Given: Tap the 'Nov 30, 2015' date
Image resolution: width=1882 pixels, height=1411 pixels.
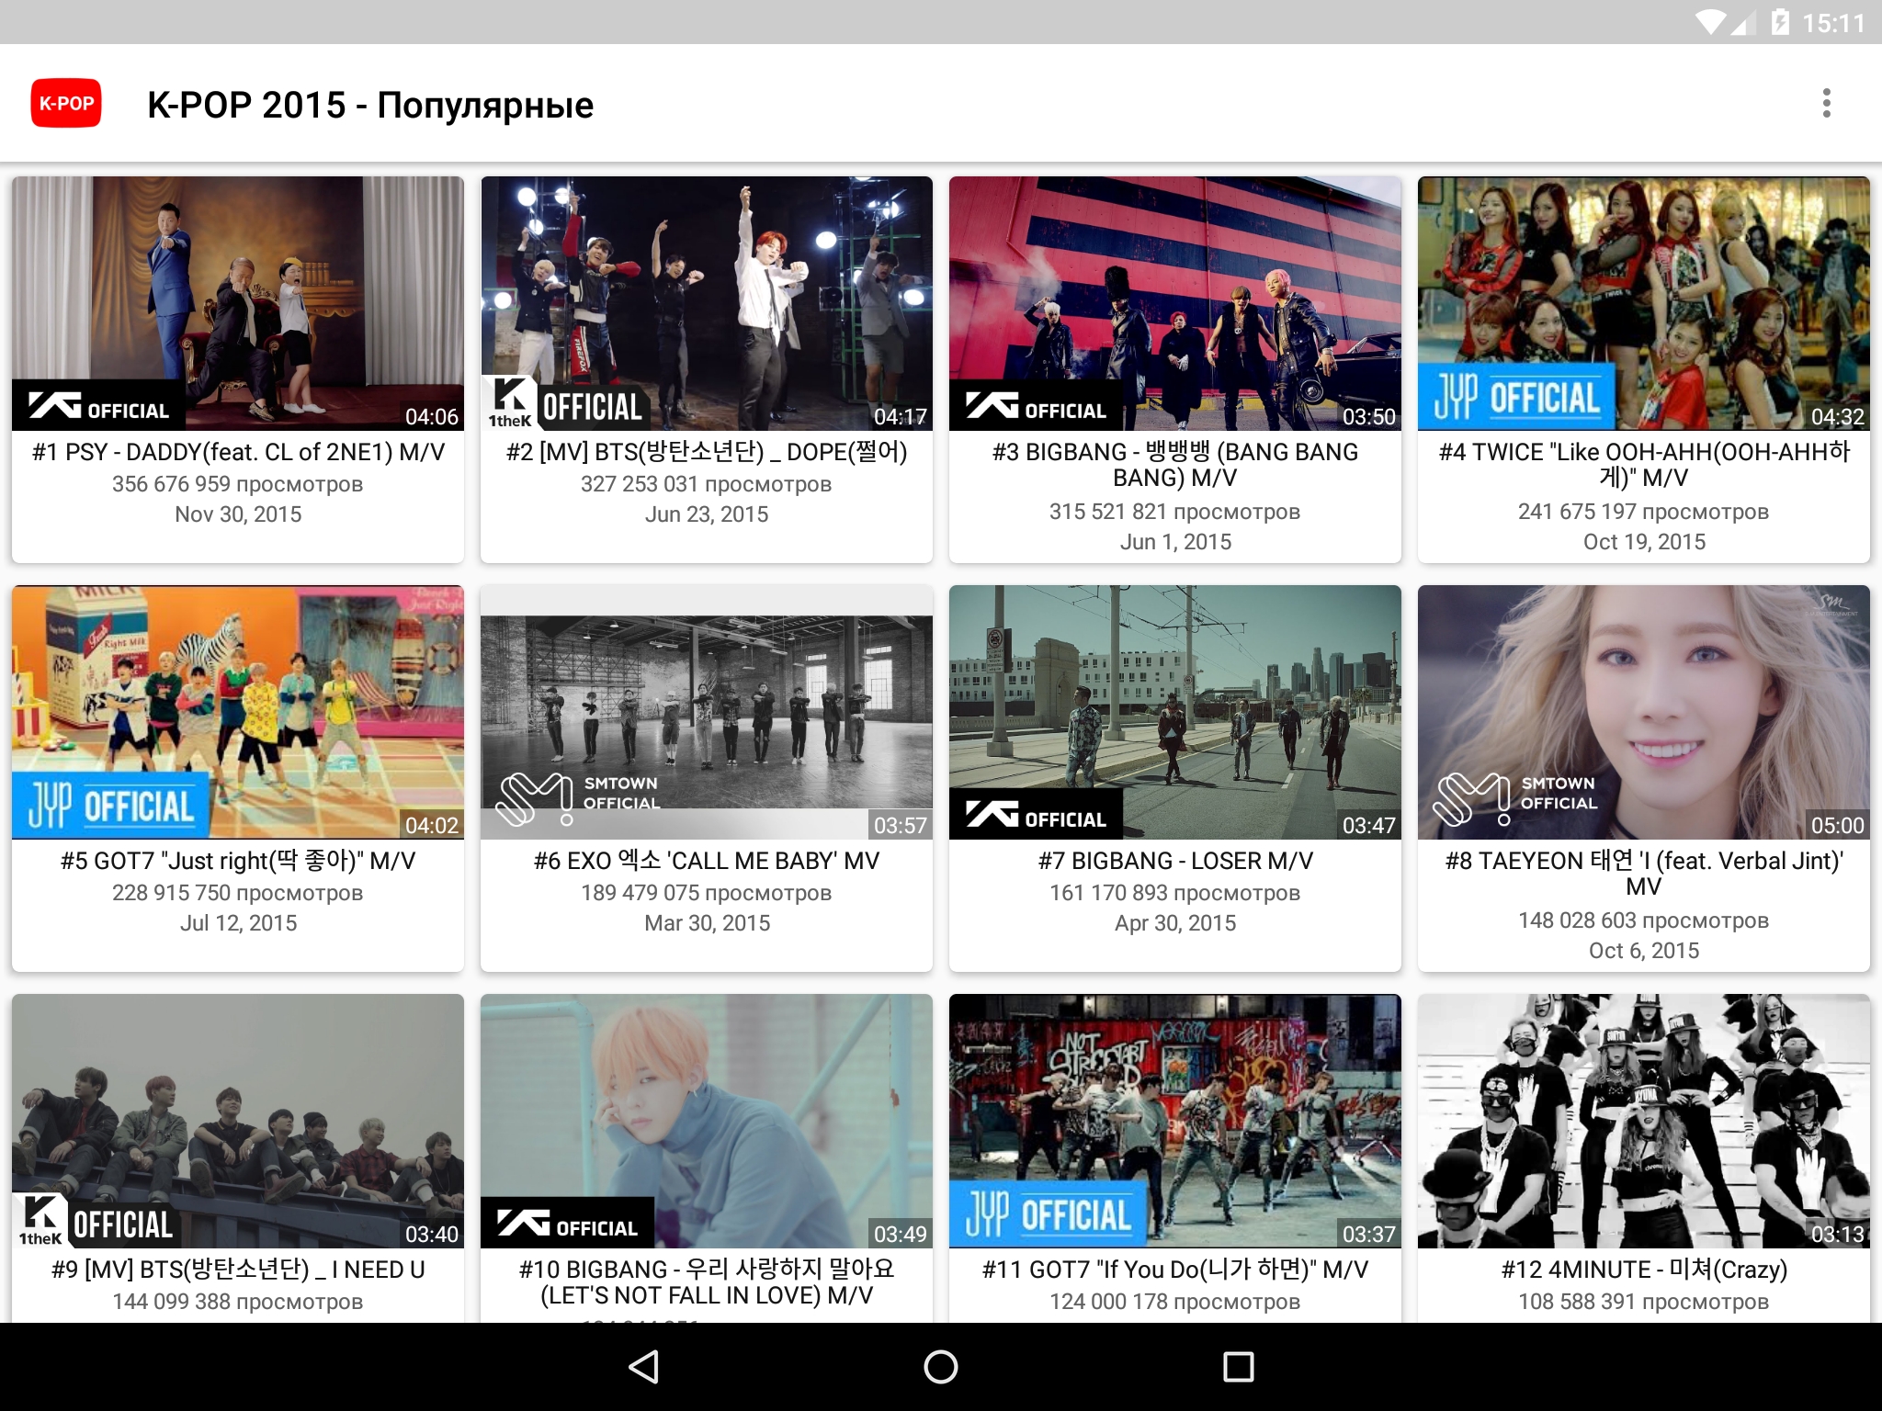Looking at the screenshot, I should [x=238, y=514].
